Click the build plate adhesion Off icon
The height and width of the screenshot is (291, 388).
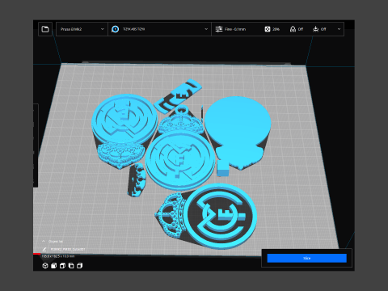tap(316, 29)
